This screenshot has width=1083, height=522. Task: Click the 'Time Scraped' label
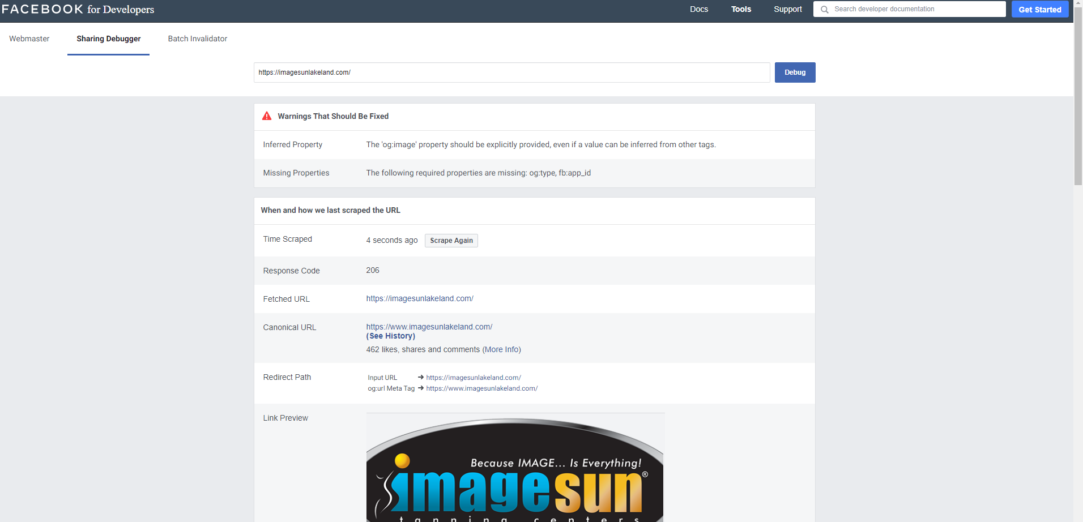click(x=288, y=239)
